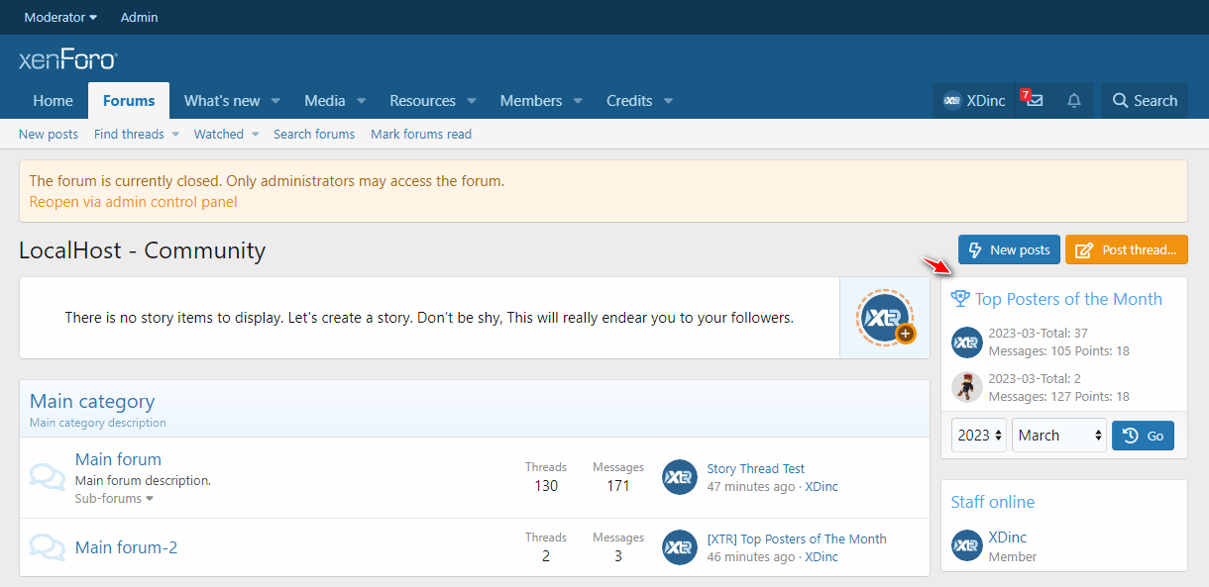Click Reopen via admin control panel link
The width and height of the screenshot is (1209, 587).
[x=133, y=202]
